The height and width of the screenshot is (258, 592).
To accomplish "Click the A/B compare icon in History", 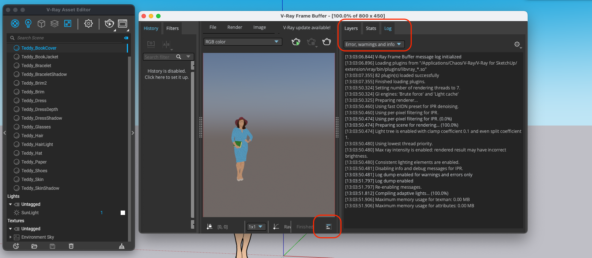I will (x=166, y=44).
